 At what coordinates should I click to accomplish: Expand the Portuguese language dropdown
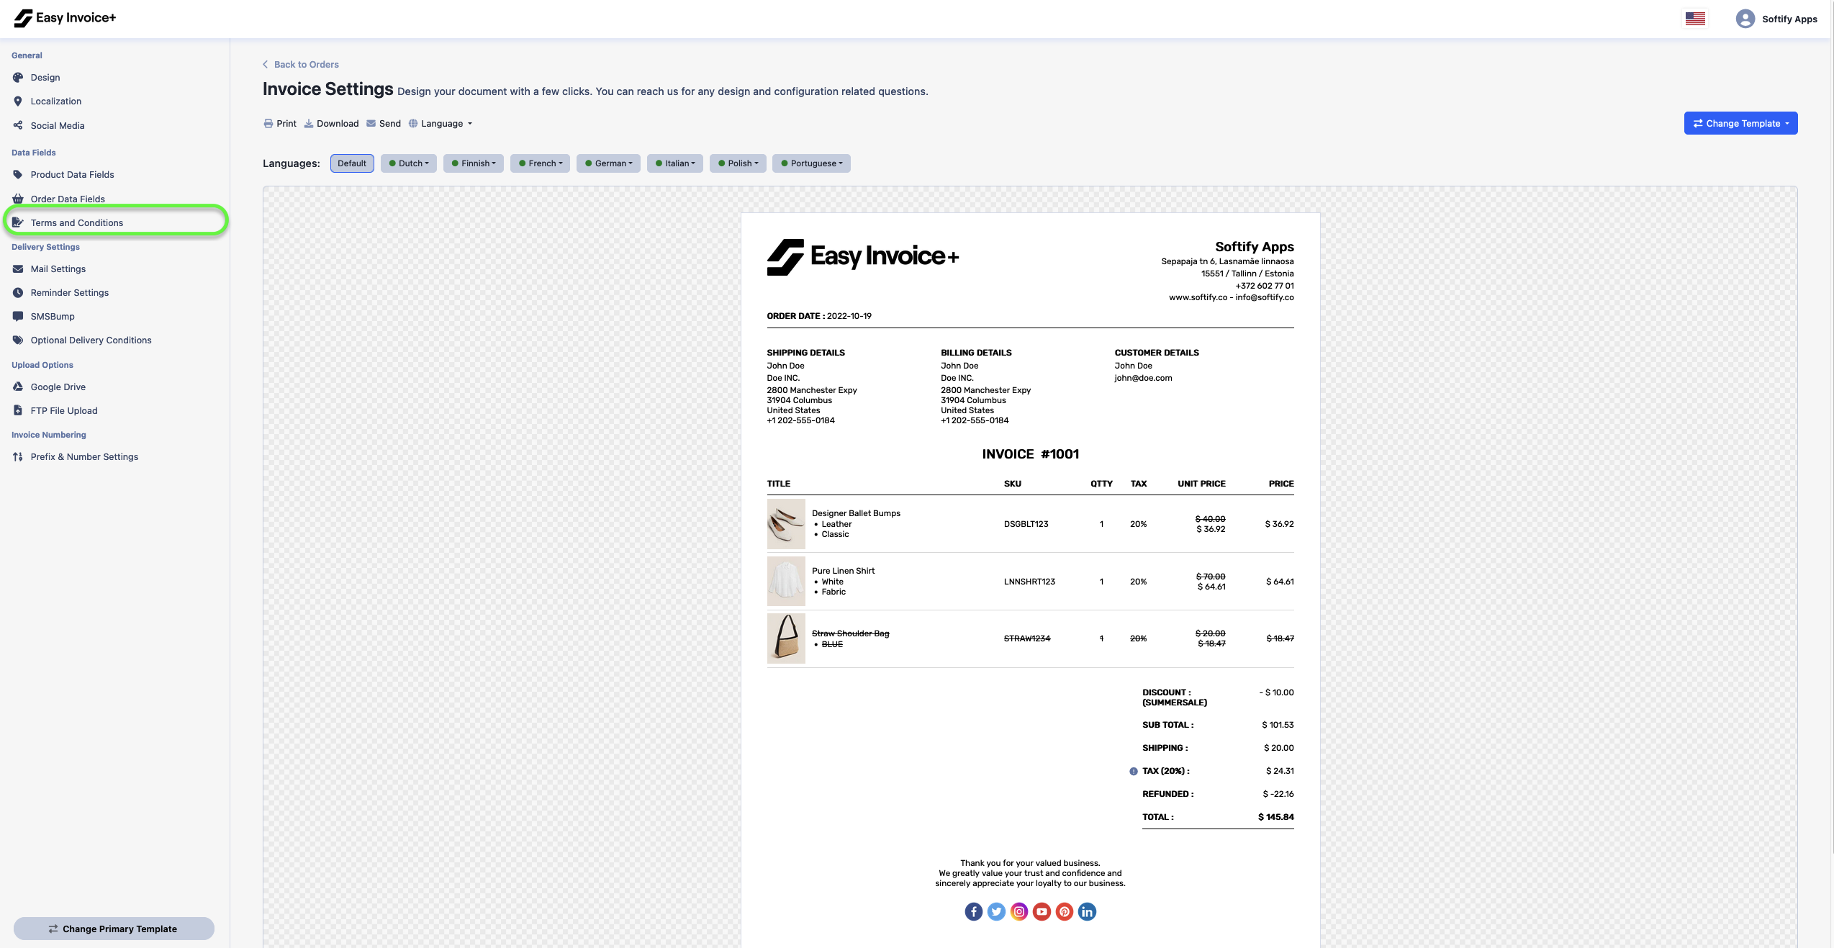pos(812,163)
